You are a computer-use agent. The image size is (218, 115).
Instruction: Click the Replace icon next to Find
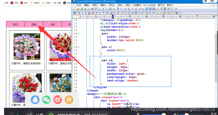129,9
